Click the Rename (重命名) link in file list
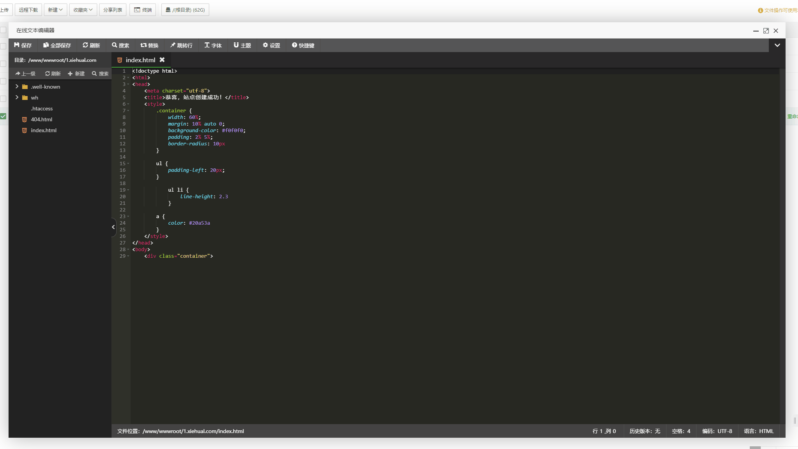 coord(793,116)
